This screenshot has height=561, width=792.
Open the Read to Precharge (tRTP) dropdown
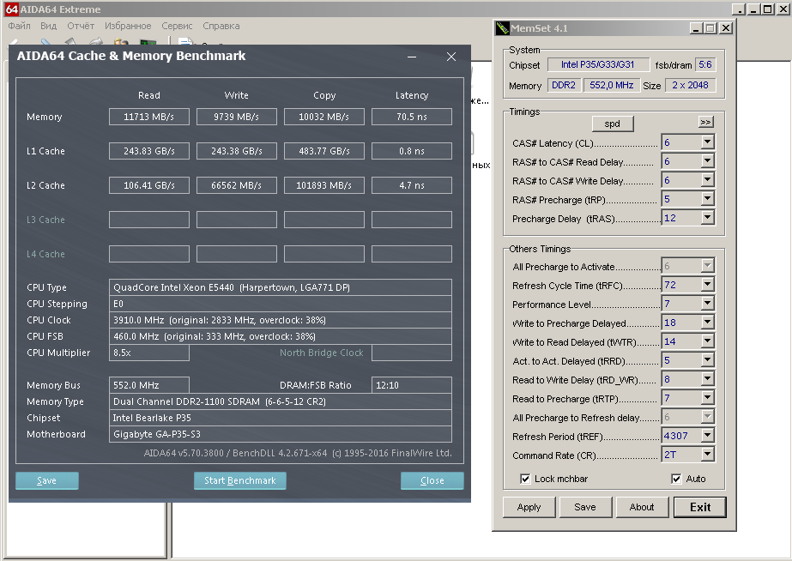coord(707,398)
